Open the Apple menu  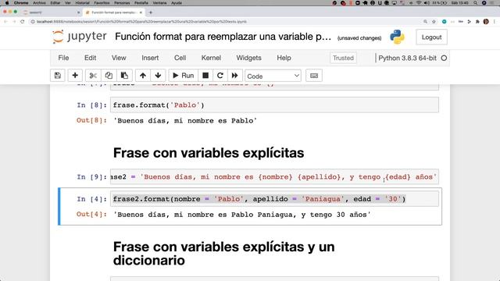coord(7,3)
